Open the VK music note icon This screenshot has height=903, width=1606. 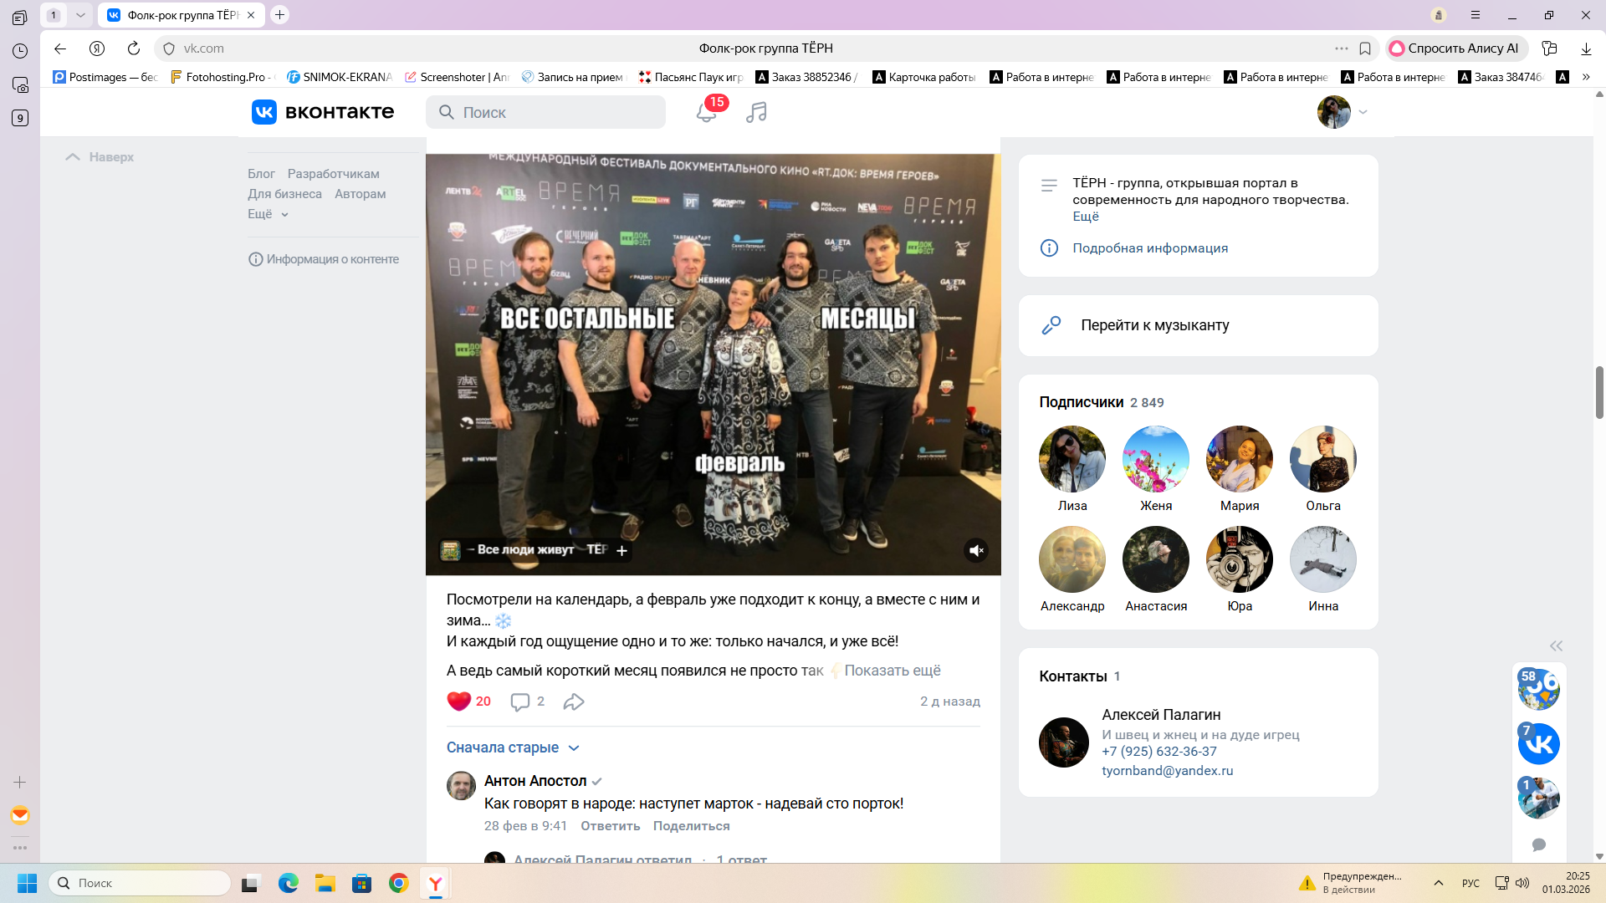click(x=756, y=112)
